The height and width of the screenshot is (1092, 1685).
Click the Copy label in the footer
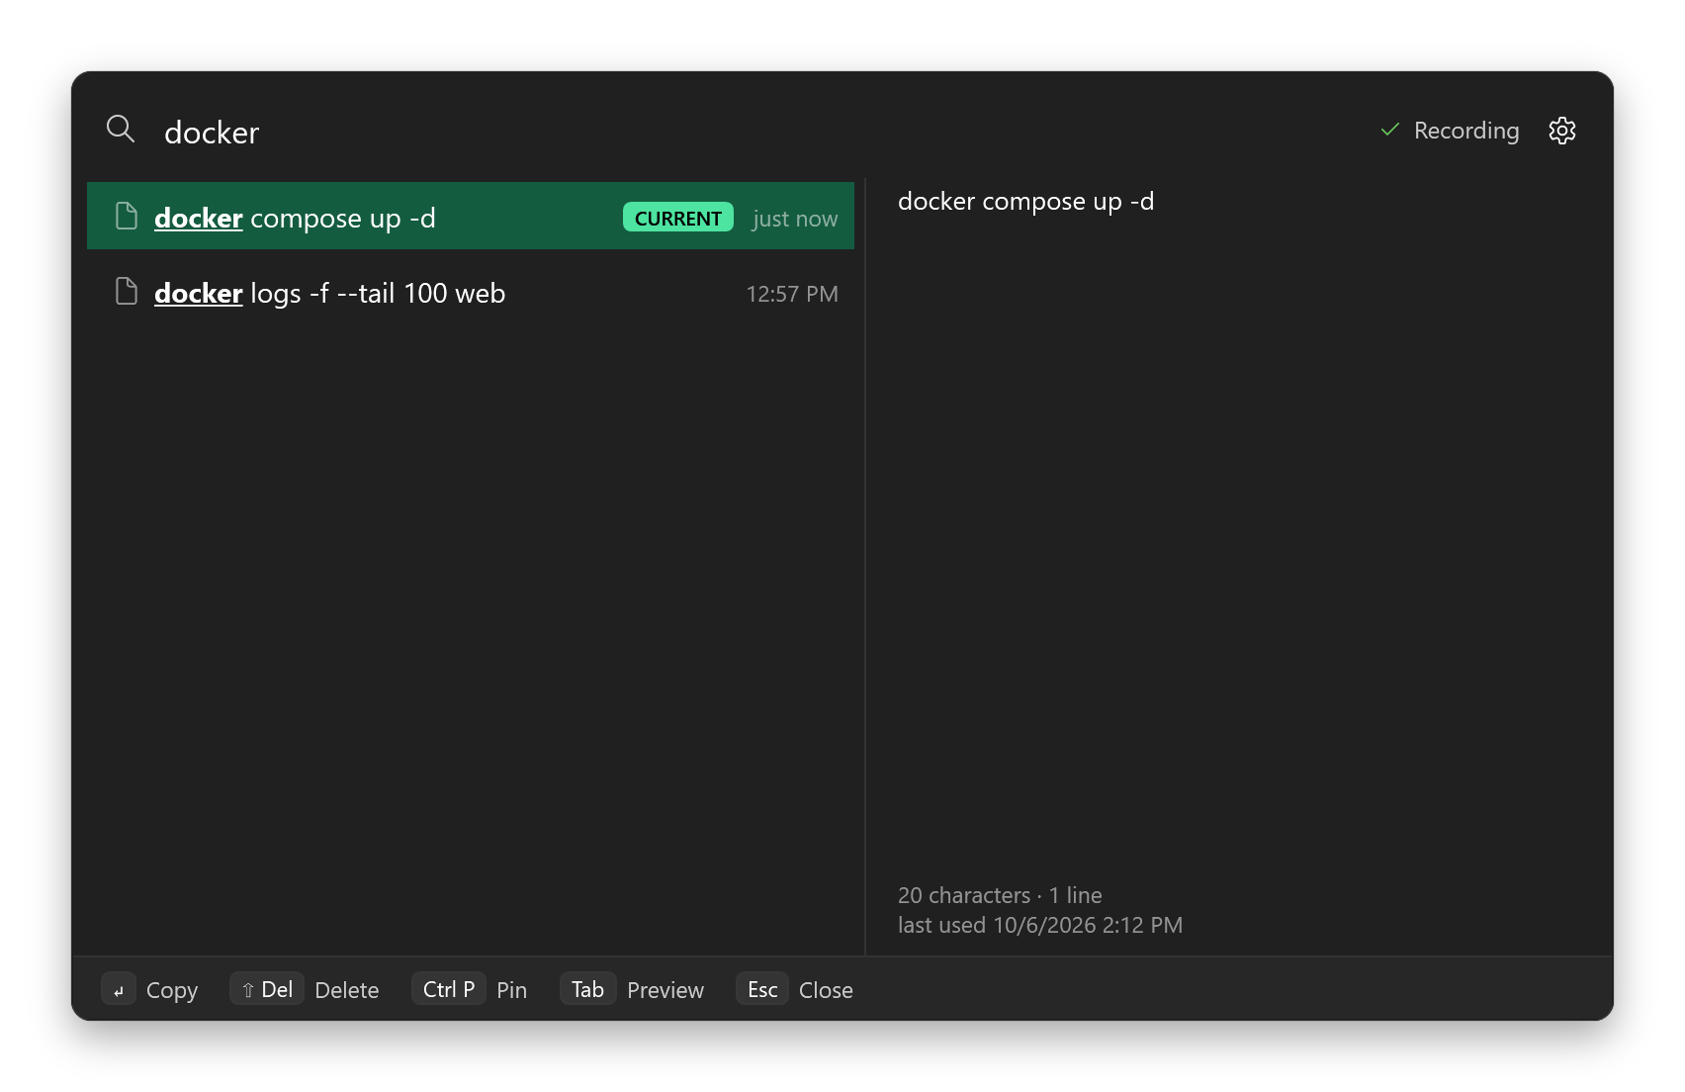[172, 990]
